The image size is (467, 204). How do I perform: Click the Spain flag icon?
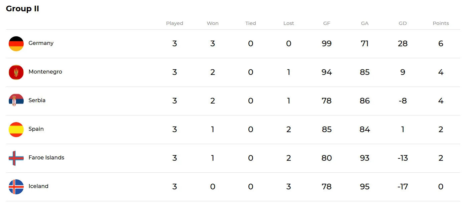16,129
